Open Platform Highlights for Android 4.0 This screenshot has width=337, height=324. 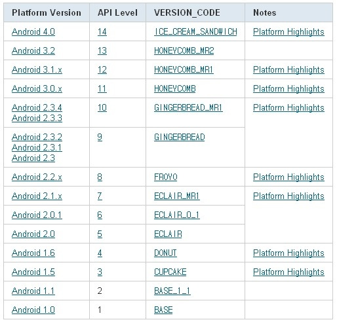click(288, 32)
